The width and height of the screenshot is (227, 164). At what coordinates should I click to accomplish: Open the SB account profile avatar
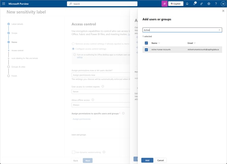click(x=223, y=4)
